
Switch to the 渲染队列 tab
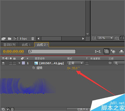click(9, 44)
